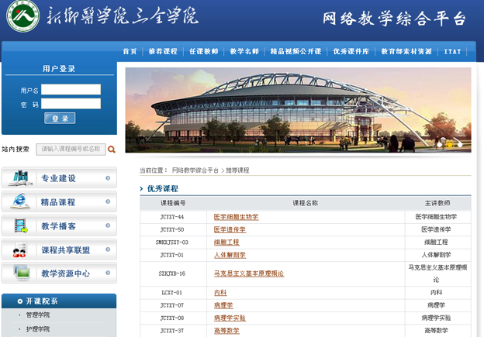Select the highlighted middle banner dot
Viewport: 484px width, 337px height.
[x=450, y=143]
